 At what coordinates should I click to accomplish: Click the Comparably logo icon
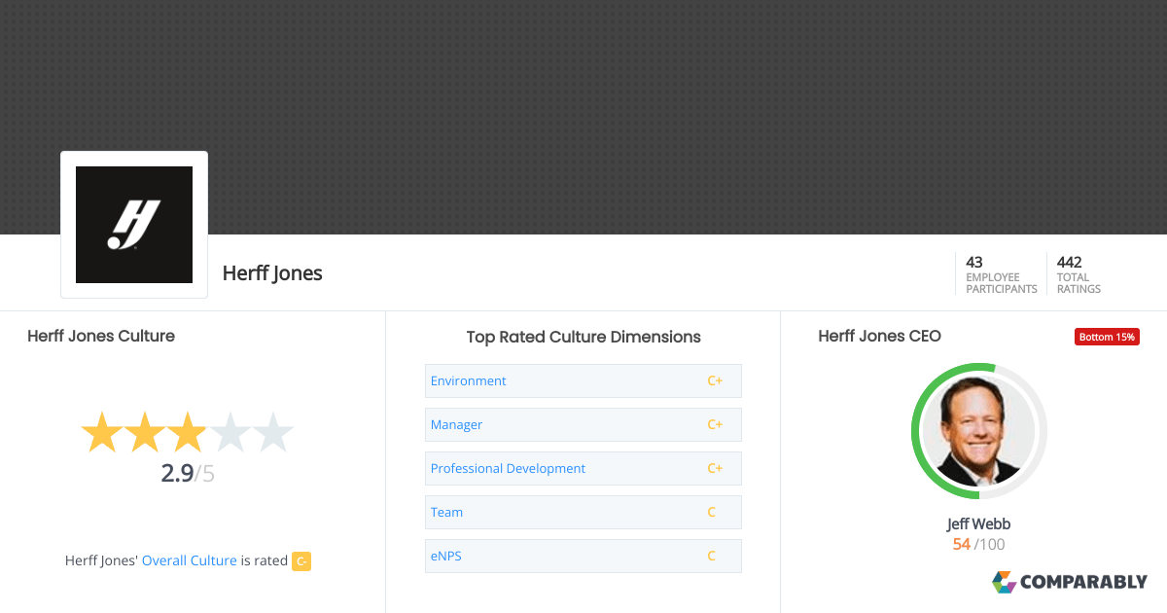(1004, 582)
